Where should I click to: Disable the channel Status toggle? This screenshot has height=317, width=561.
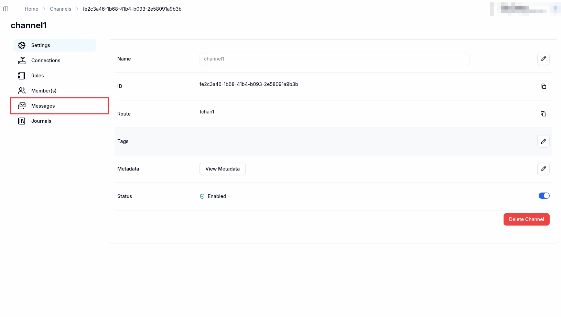point(544,196)
